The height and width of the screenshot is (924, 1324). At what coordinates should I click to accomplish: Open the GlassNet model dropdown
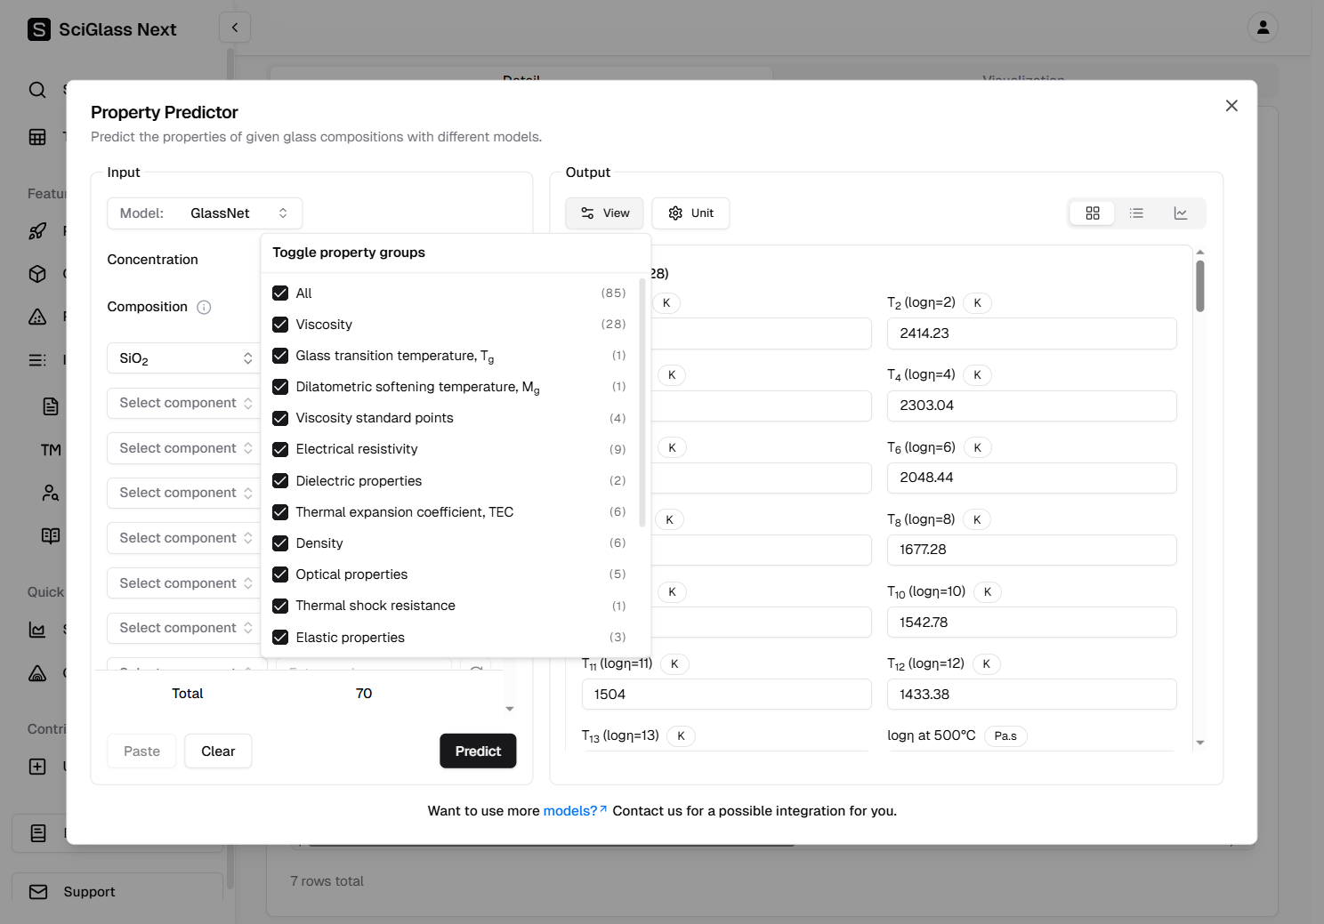[x=205, y=213]
